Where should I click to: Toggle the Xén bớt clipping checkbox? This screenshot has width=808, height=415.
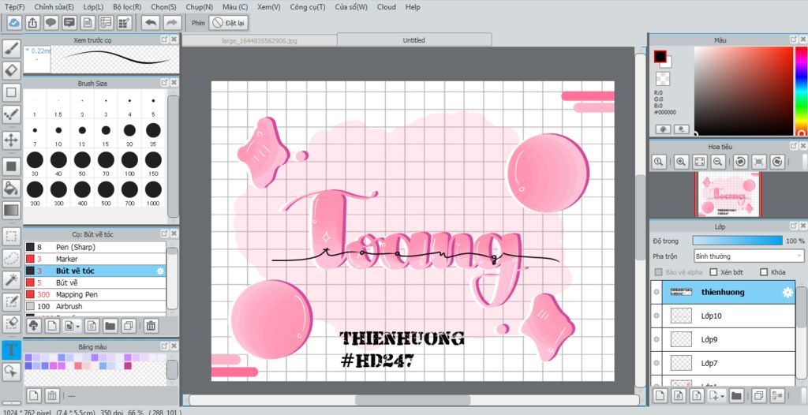tap(713, 272)
